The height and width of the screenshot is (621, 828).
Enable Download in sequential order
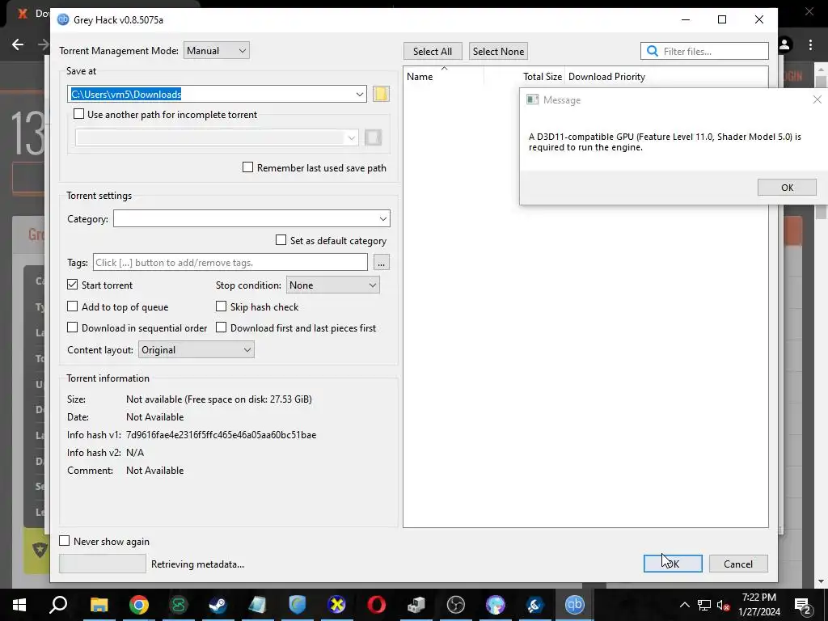(x=72, y=327)
